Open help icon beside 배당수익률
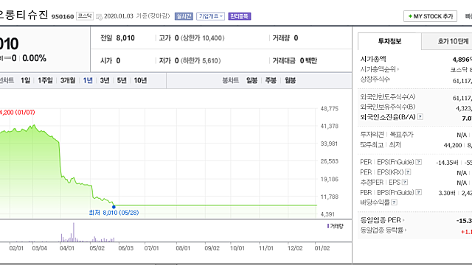Image resolution: width=472 pixels, height=265 pixels. (394, 202)
